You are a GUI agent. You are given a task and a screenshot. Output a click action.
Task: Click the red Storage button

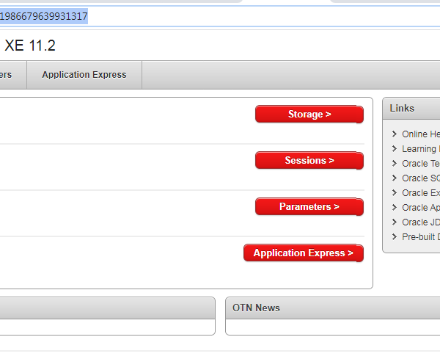point(309,114)
